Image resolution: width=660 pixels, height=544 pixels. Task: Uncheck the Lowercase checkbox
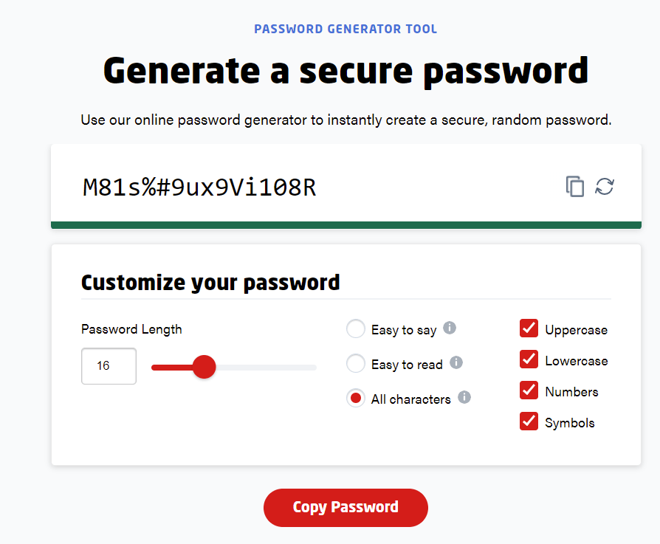click(529, 359)
